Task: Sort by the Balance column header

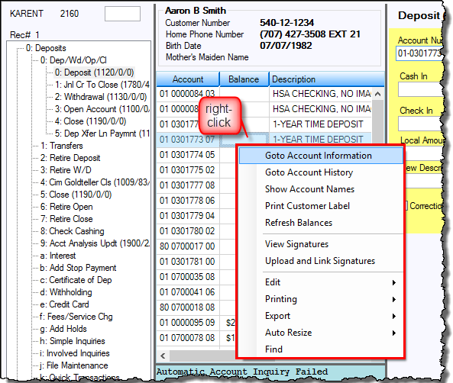Action: pyautogui.click(x=244, y=79)
